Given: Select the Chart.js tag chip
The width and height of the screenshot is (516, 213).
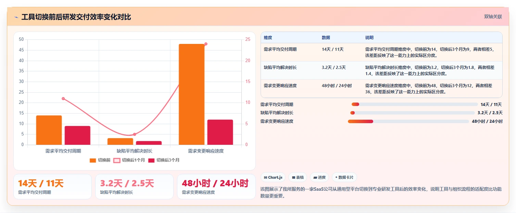Looking at the screenshot, I should point(273,177).
